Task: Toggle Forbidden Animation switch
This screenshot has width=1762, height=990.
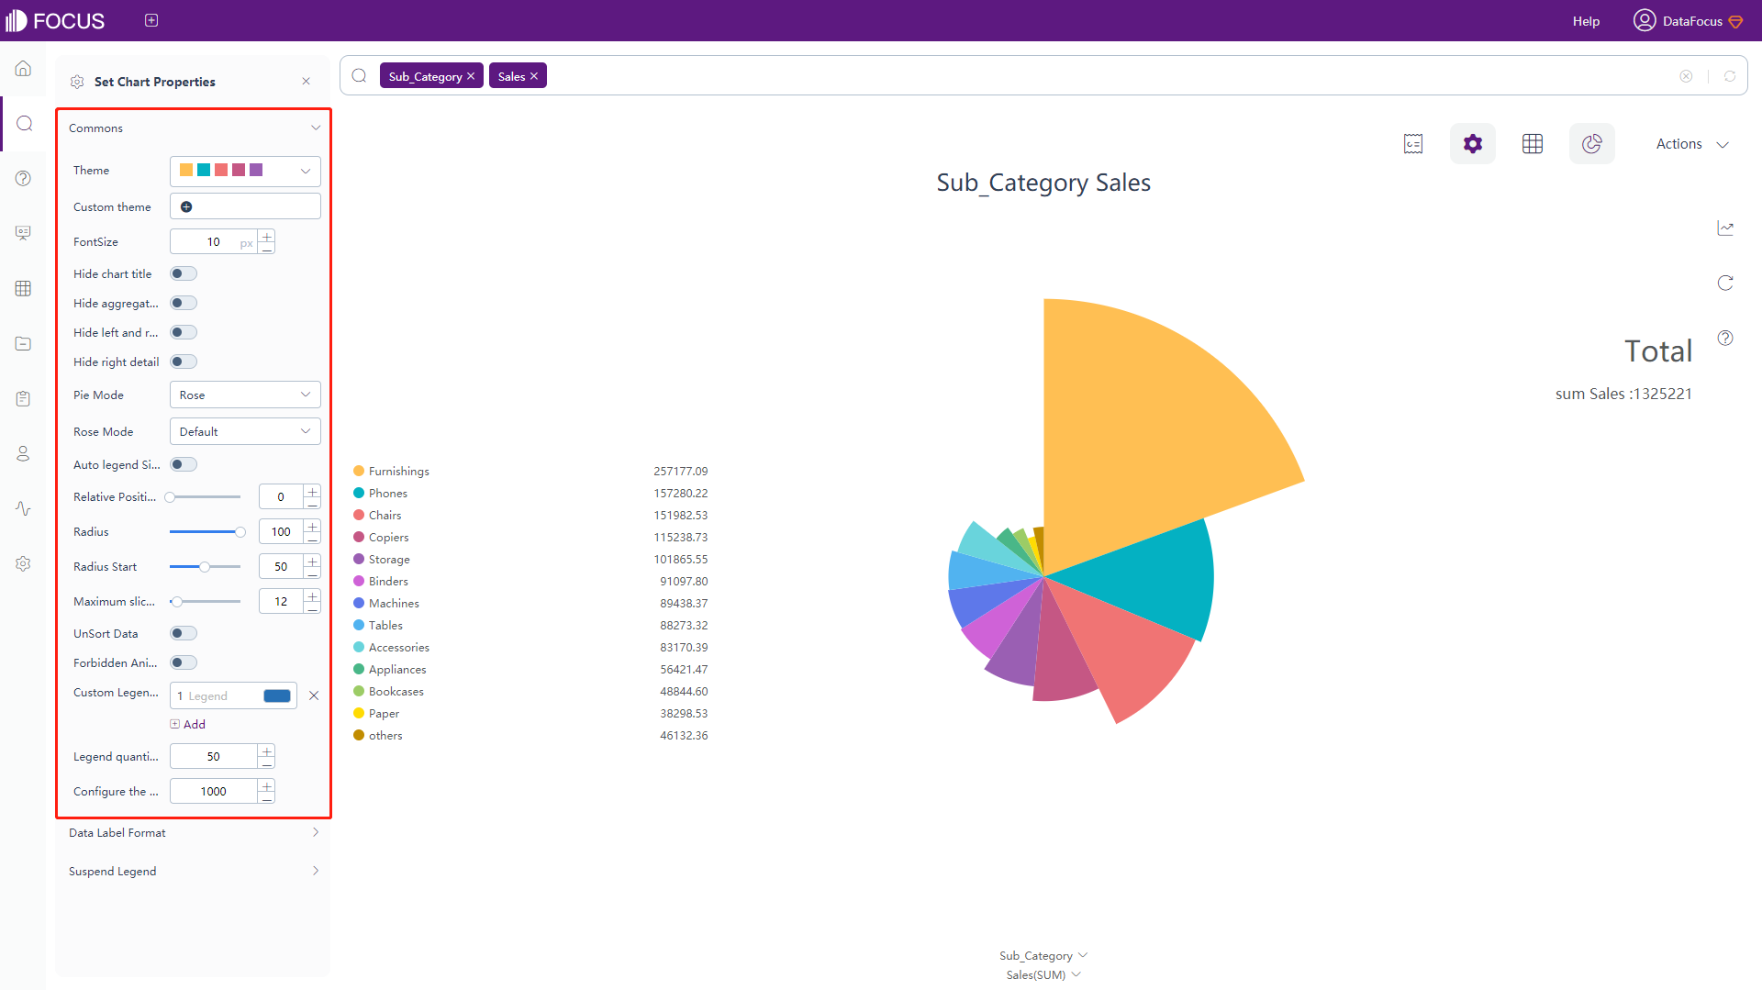Action: pyautogui.click(x=184, y=662)
